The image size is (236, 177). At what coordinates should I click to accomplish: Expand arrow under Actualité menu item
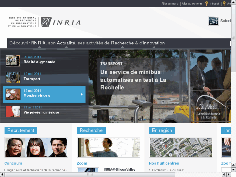point(66,47)
